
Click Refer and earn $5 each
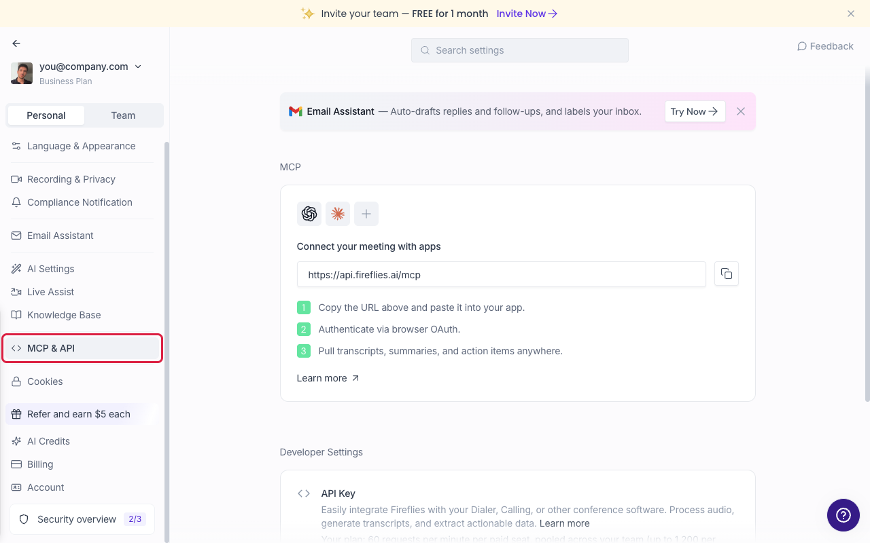point(82,414)
